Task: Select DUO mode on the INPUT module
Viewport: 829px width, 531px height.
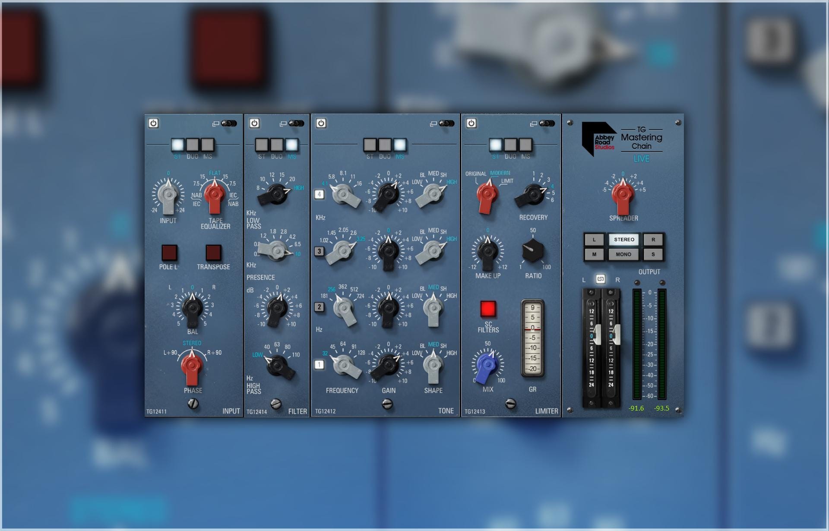Action: click(x=193, y=145)
